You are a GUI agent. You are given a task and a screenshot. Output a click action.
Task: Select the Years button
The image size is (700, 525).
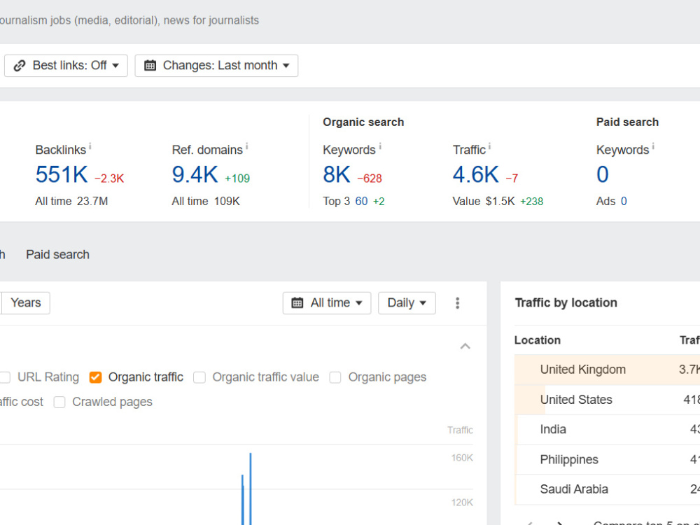click(x=25, y=302)
